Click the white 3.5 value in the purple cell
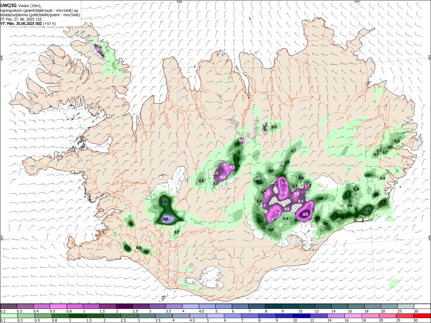 point(306,214)
